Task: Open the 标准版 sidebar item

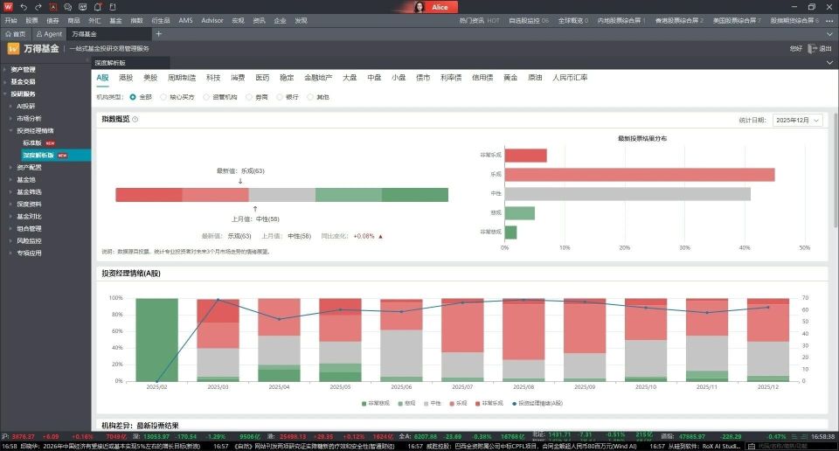Action: click(32, 143)
